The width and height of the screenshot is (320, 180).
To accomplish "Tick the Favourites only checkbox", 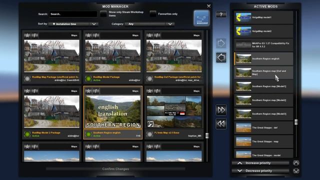I will [153, 14].
